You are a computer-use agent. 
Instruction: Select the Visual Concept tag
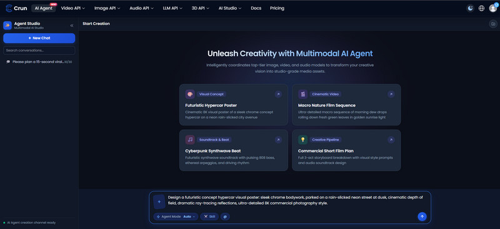point(211,94)
